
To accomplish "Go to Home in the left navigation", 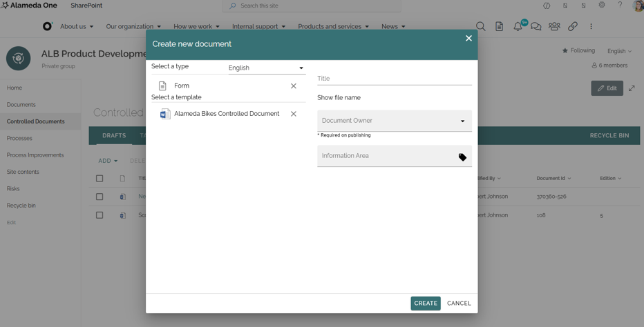I will (x=15, y=88).
